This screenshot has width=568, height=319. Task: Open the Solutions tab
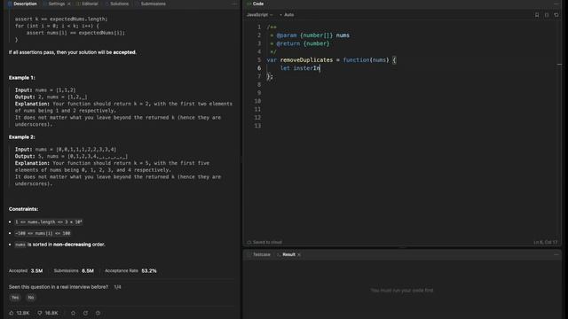click(x=117, y=4)
